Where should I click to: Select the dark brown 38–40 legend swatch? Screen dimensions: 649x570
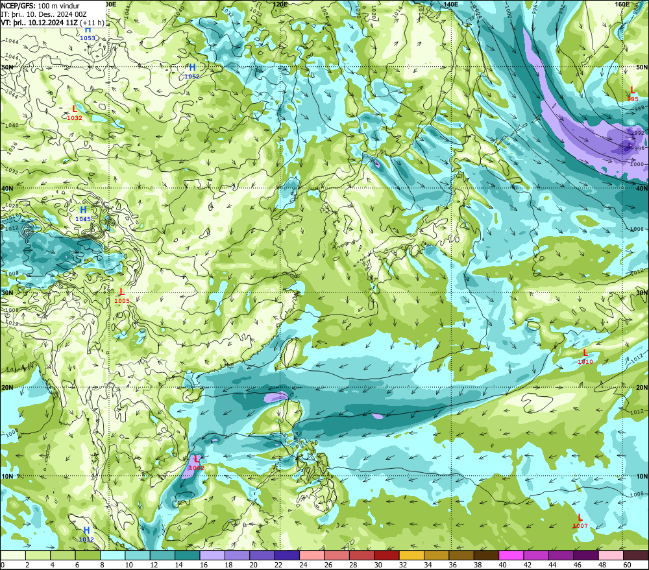pos(486,555)
